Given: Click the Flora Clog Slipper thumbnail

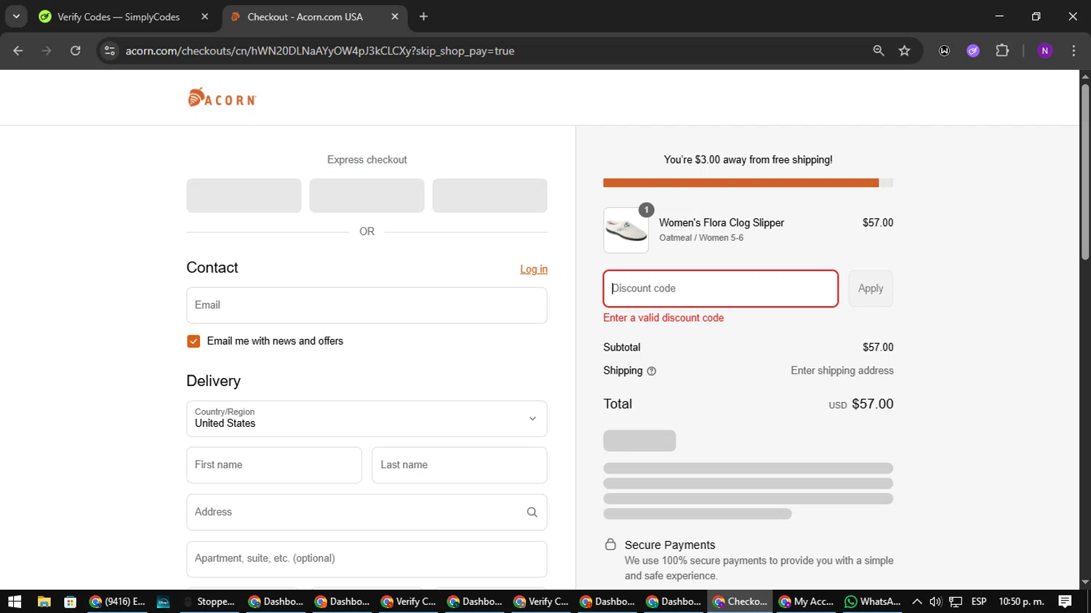Looking at the screenshot, I should (x=626, y=231).
